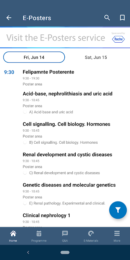Tap the Android system back chevron
130x260 pixels.
28,253
